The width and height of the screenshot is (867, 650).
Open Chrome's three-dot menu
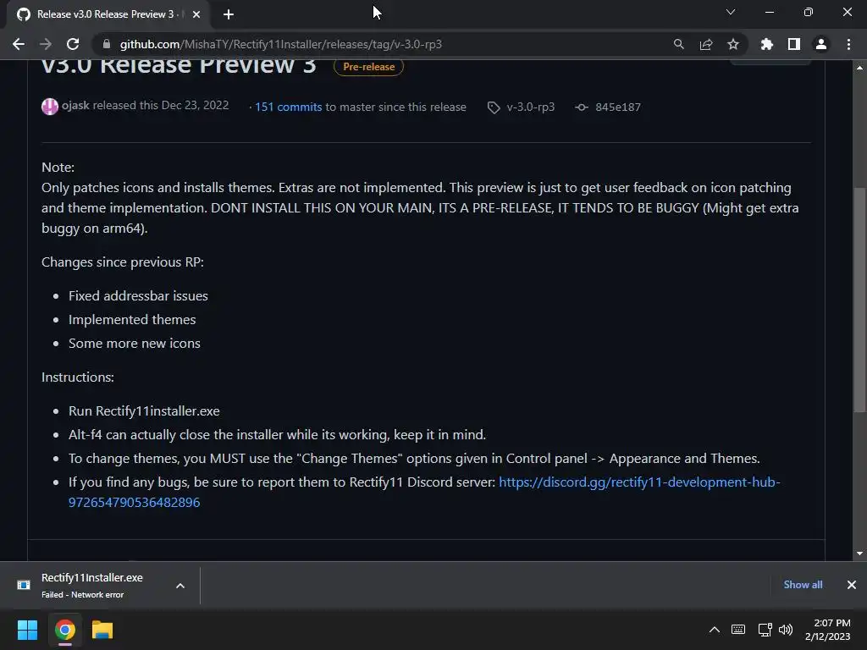[848, 44]
